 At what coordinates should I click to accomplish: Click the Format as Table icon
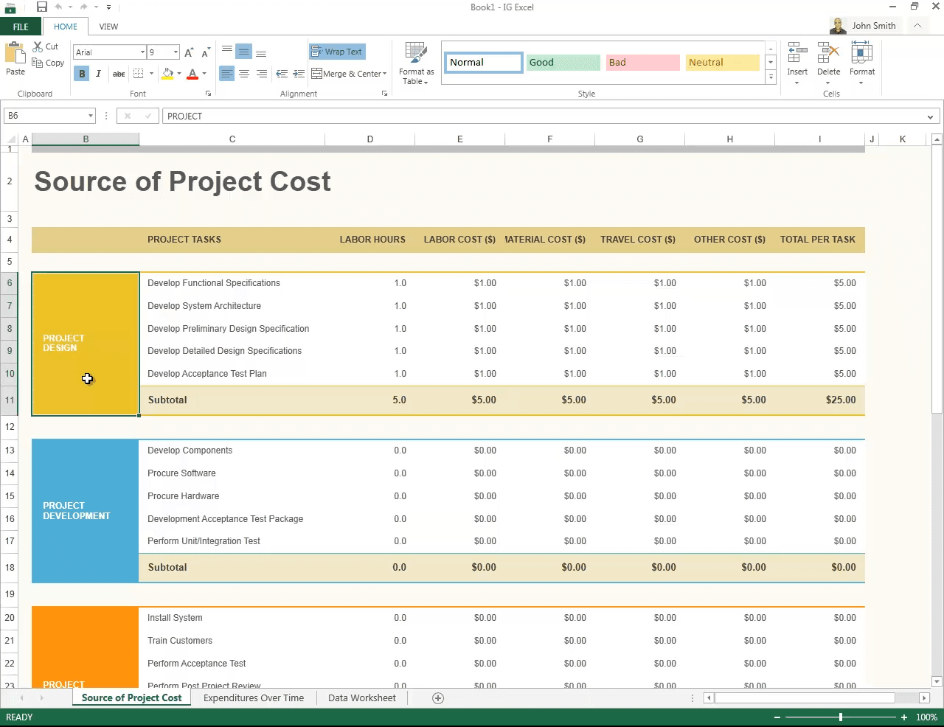[x=416, y=53]
